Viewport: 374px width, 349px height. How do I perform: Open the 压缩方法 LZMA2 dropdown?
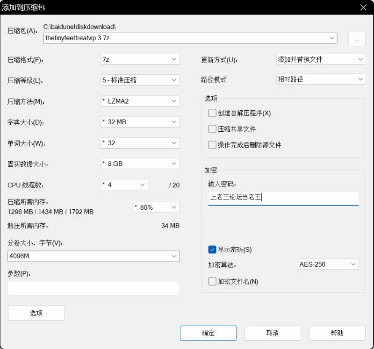(140, 101)
